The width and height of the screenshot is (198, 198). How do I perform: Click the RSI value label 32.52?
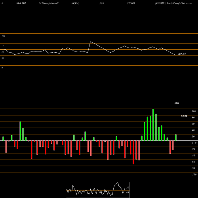click(182, 54)
